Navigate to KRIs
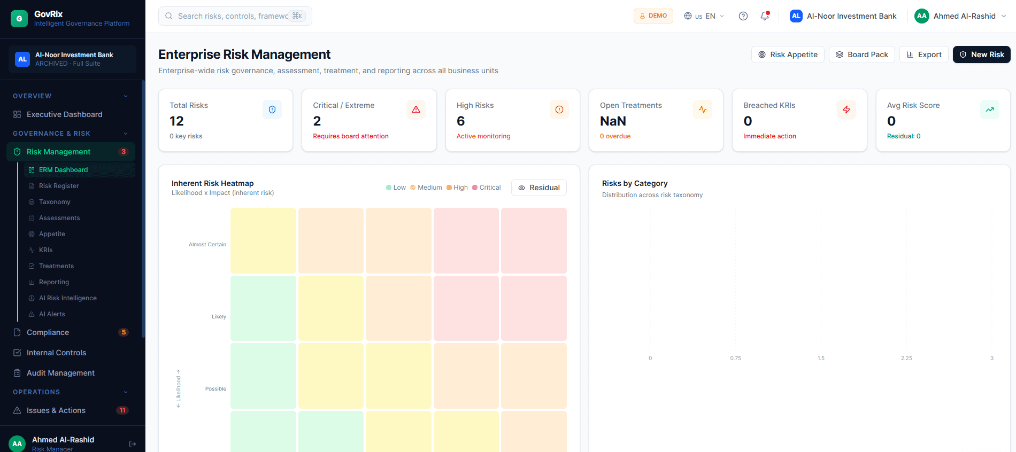Viewport: 1016px width, 452px height. tap(79, 250)
